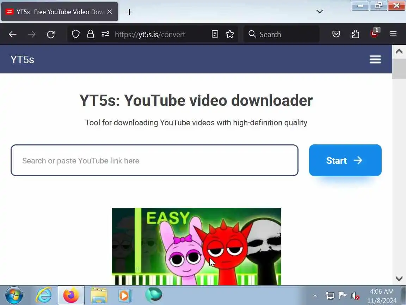Close the YT5s tab

click(110, 12)
